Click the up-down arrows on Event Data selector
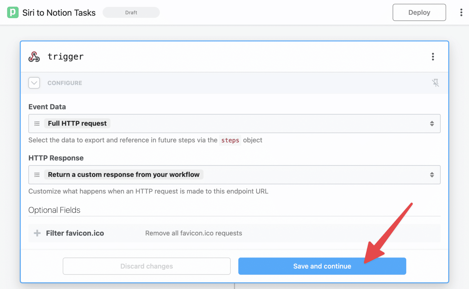Viewport: 469px width, 289px height. pos(432,123)
